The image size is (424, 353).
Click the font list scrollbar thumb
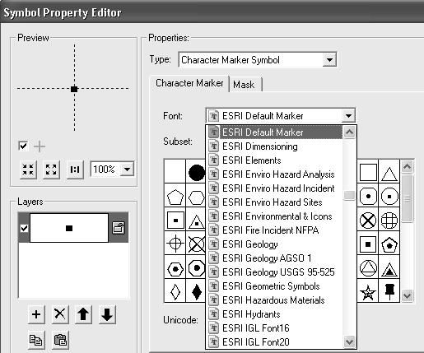pyautogui.click(x=349, y=195)
